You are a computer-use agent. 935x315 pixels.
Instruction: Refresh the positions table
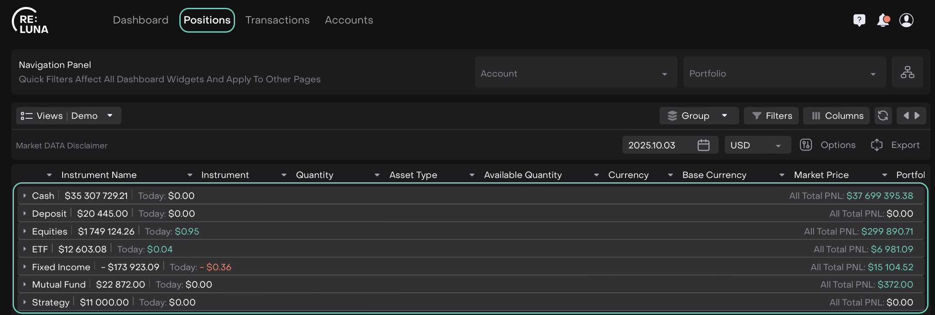[883, 116]
